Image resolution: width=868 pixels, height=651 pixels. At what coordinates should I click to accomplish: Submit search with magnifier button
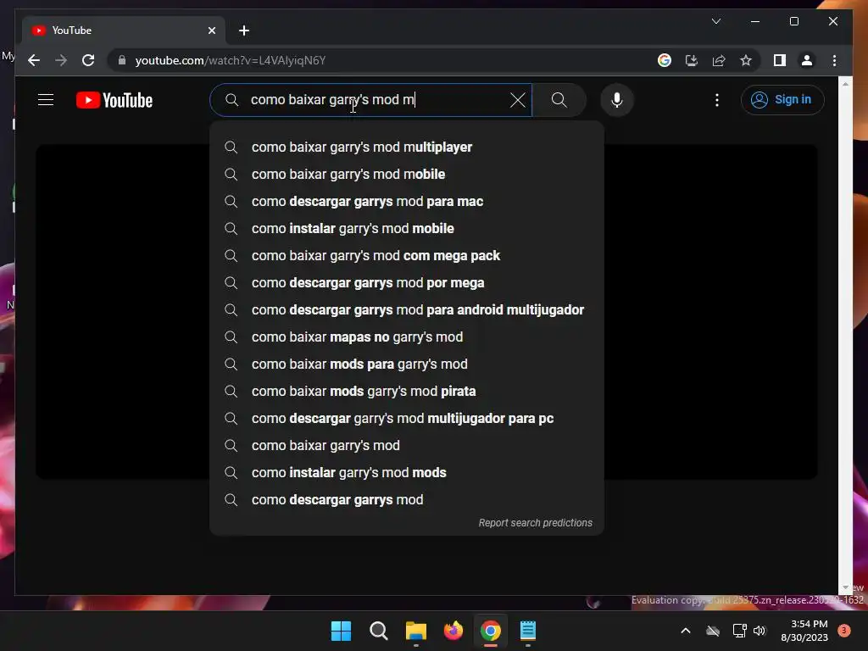559,100
